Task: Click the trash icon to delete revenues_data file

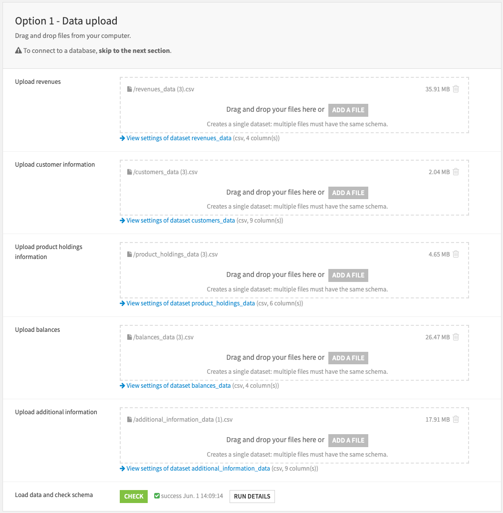Action: 456,89
